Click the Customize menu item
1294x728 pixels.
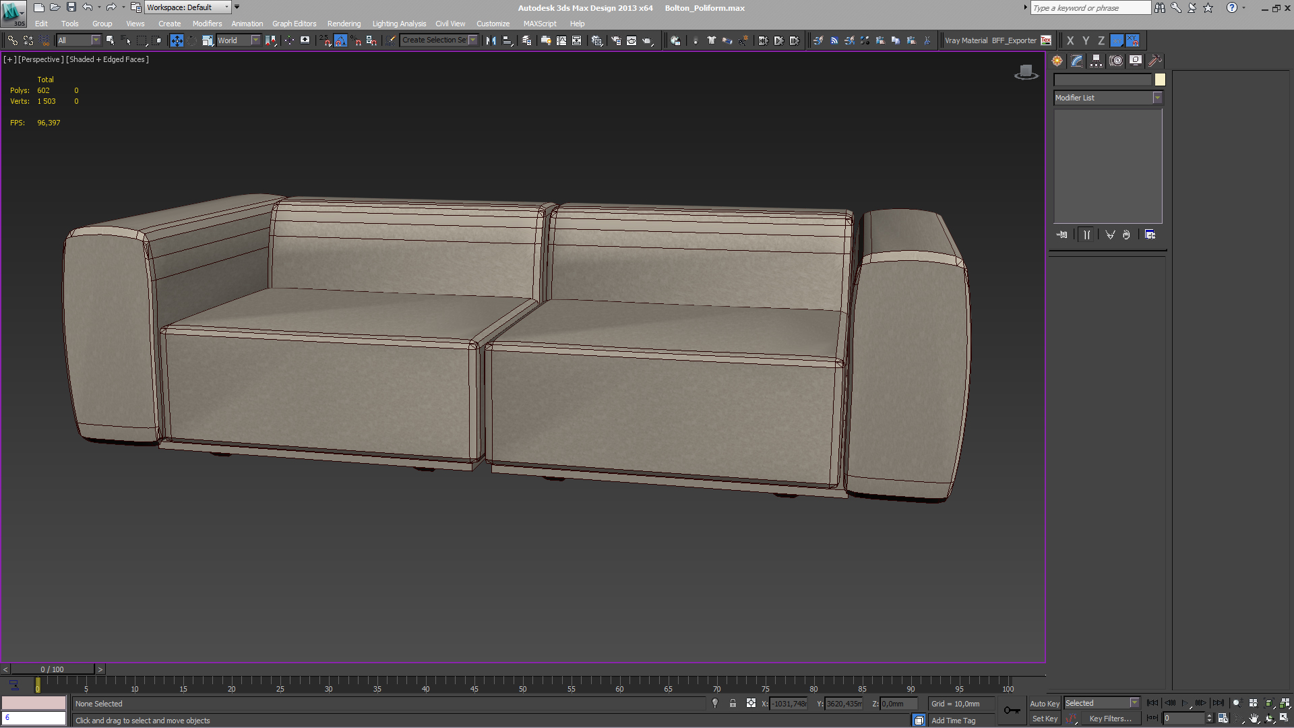[x=491, y=23]
